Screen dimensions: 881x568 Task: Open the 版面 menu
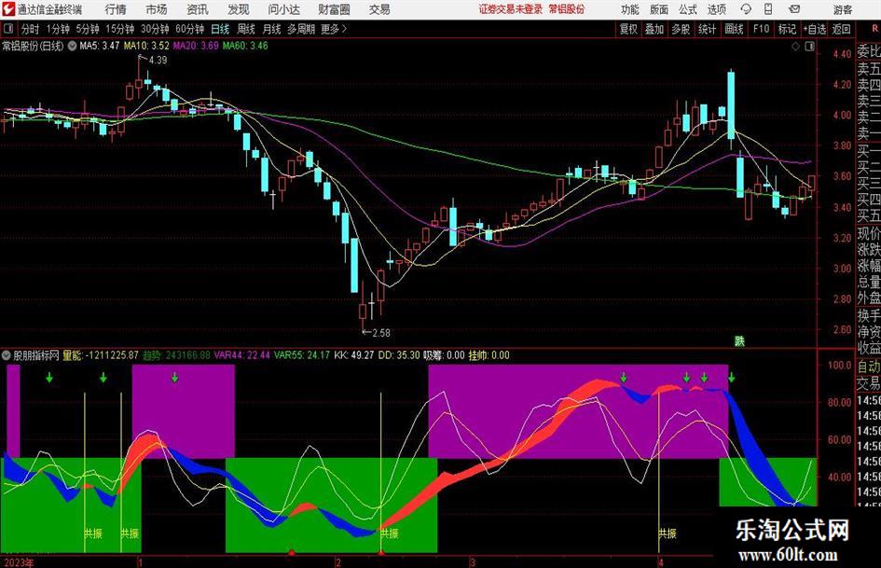[659, 9]
